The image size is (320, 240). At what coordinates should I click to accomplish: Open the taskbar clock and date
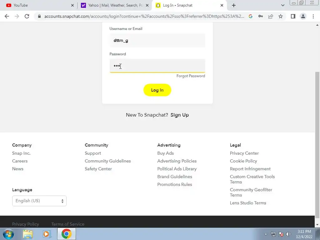[304, 234]
